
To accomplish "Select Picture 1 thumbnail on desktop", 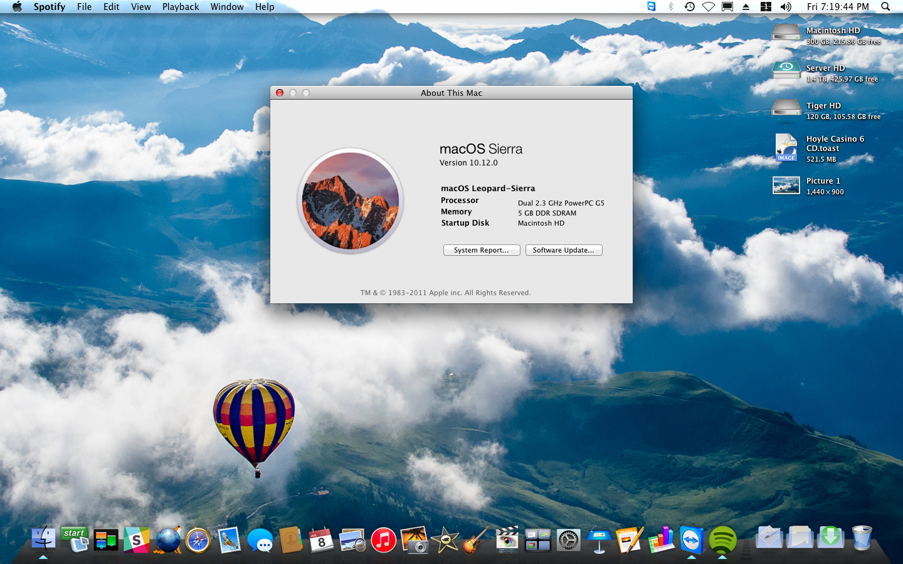I will [x=786, y=185].
